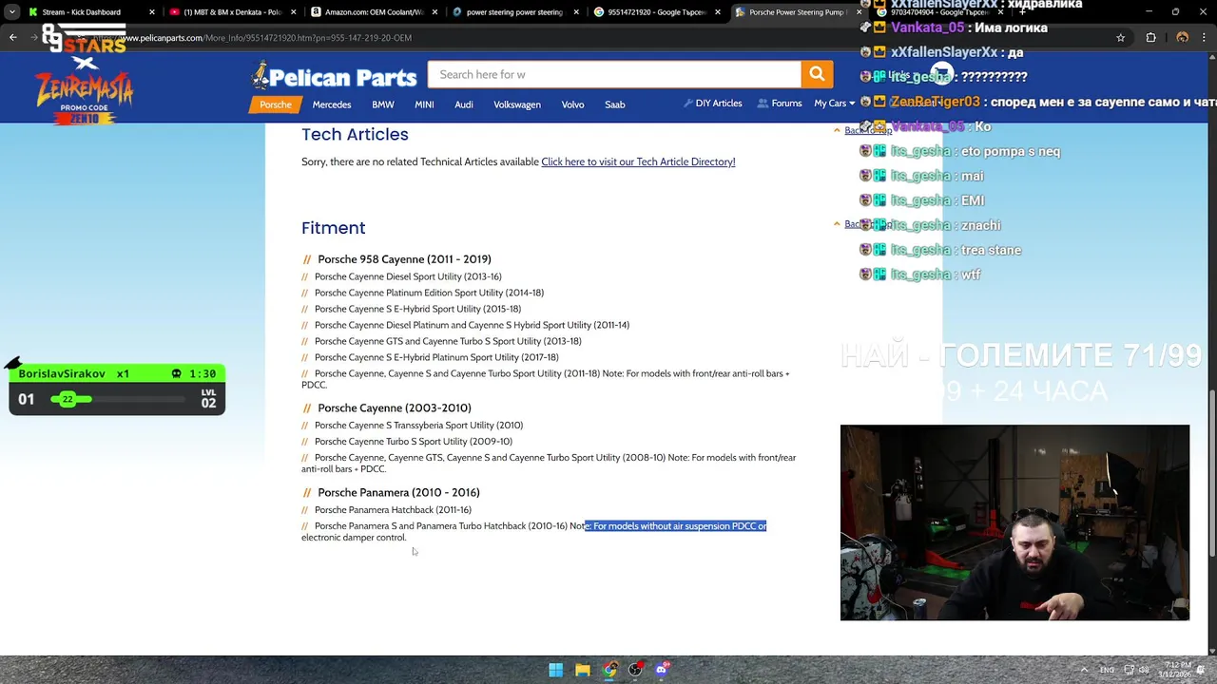Click the green level progress bar
Image resolution: width=1217 pixels, height=684 pixels.
(x=71, y=399)
